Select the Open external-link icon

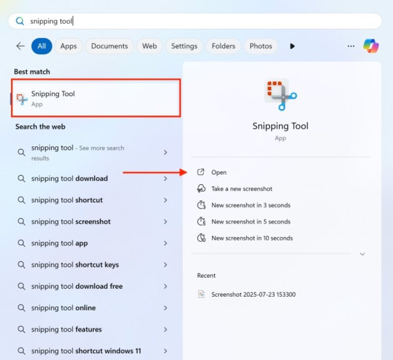201,172
